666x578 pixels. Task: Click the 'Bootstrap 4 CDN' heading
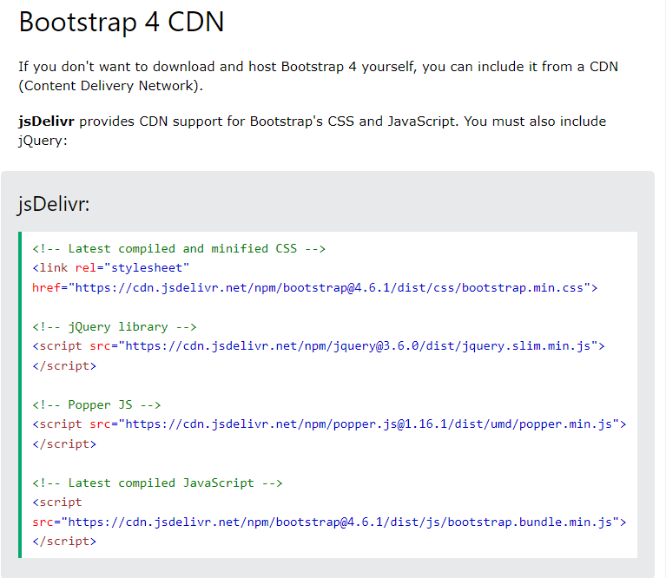coord(122,22)
